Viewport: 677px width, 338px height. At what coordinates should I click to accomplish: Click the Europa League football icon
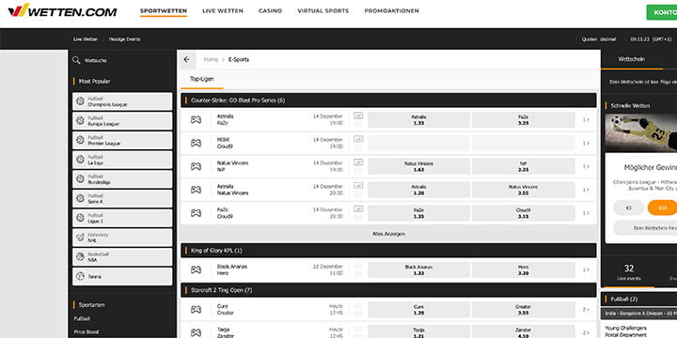coord(80,121)
